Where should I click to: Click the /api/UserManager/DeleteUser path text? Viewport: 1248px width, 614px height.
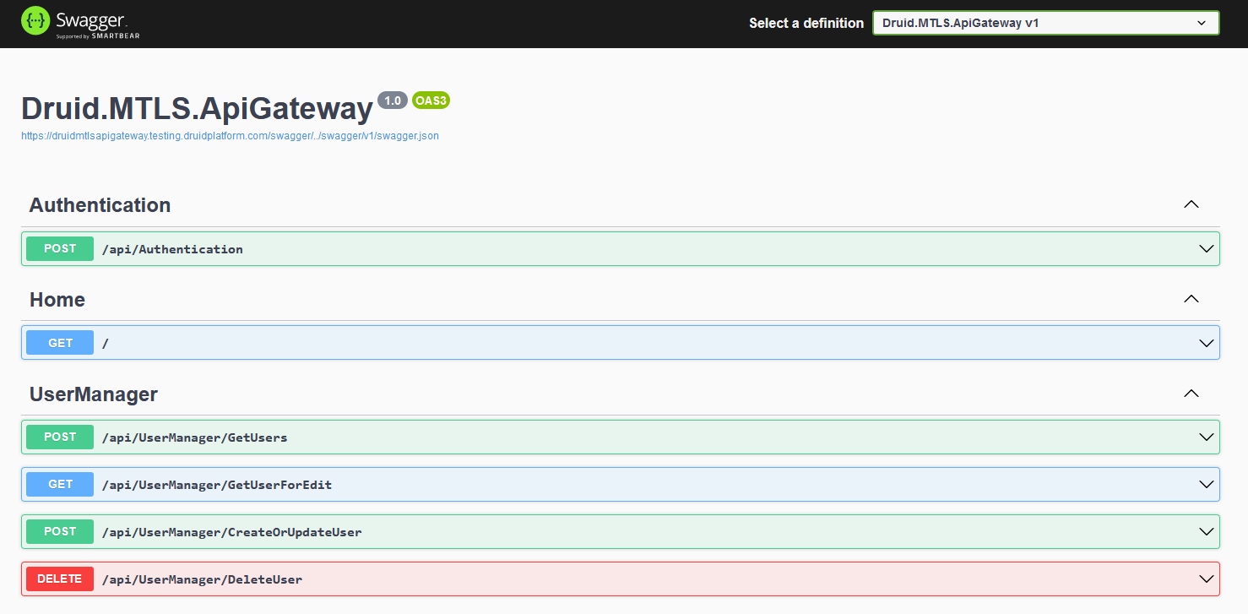202,579
